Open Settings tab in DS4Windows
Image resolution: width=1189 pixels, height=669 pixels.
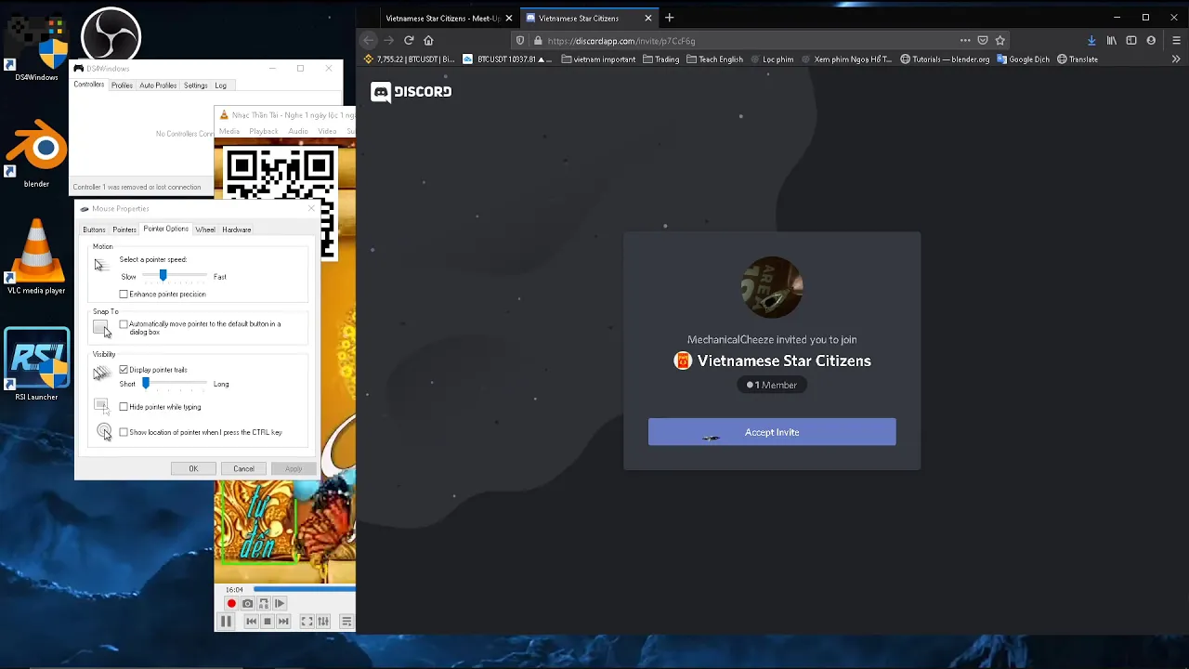195,85
